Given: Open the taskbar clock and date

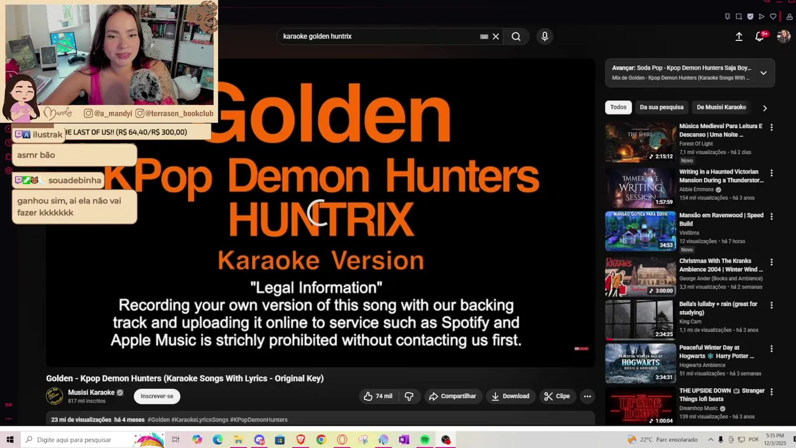Looking at the screenshot, I should 775,440.
